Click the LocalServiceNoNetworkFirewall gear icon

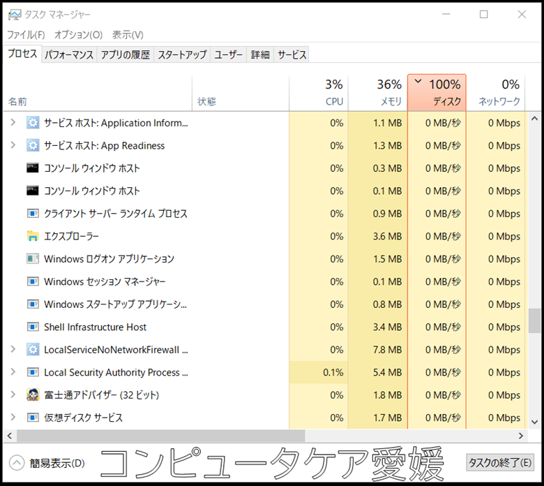coord(33,349)
